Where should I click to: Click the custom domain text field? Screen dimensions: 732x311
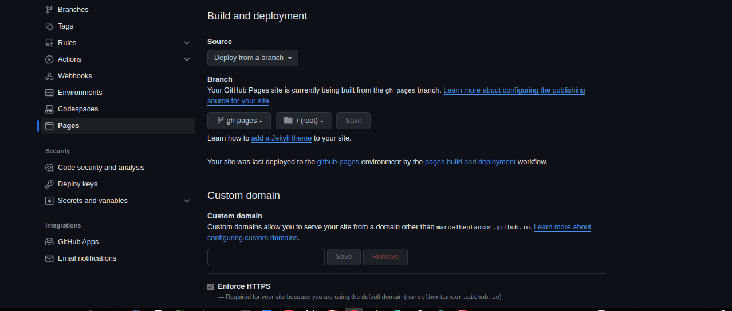click(266, 257)
